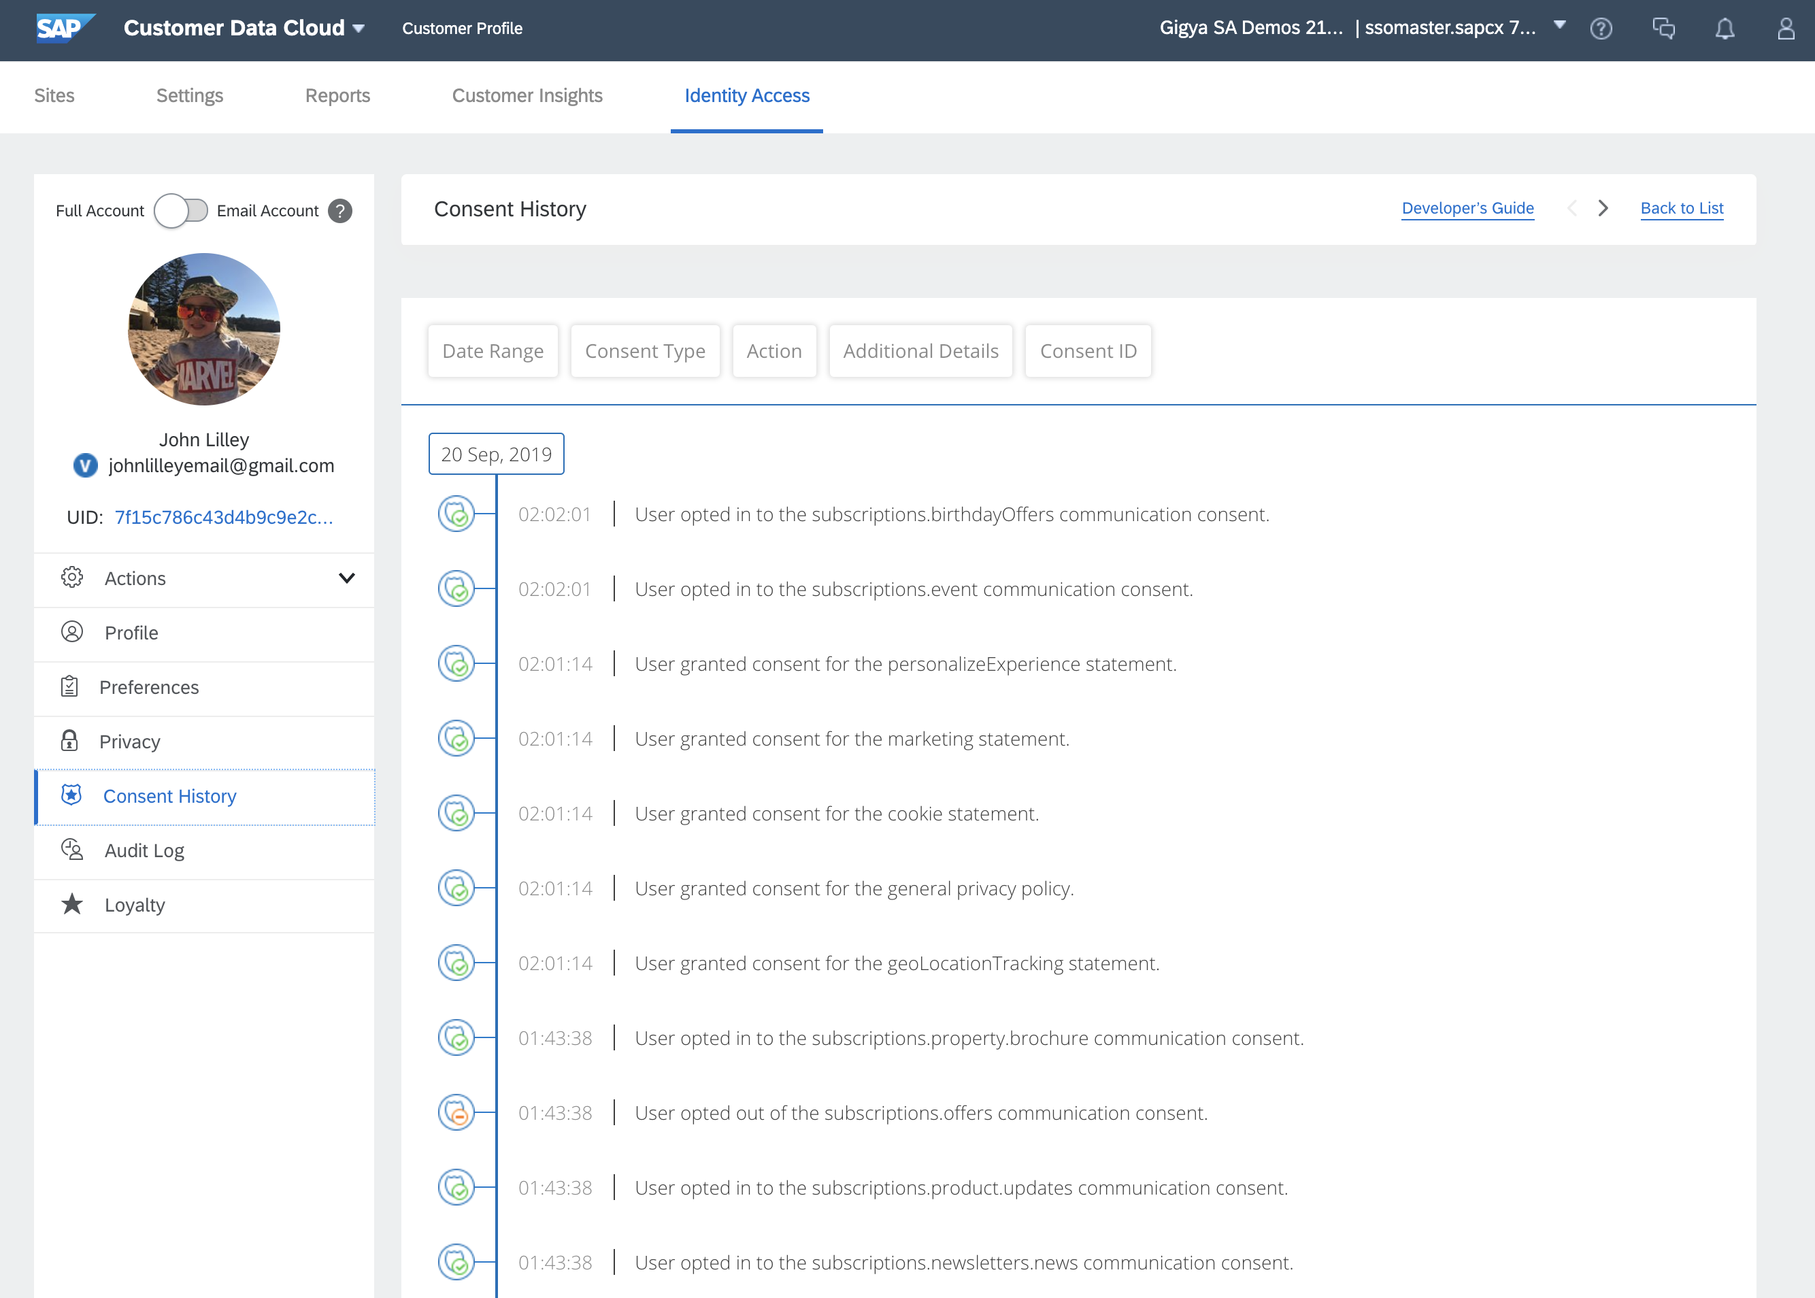Screen dimensions: 1815x1298
Task: Toggle Full Account / Email Account switch
Action: pos(182,211)
